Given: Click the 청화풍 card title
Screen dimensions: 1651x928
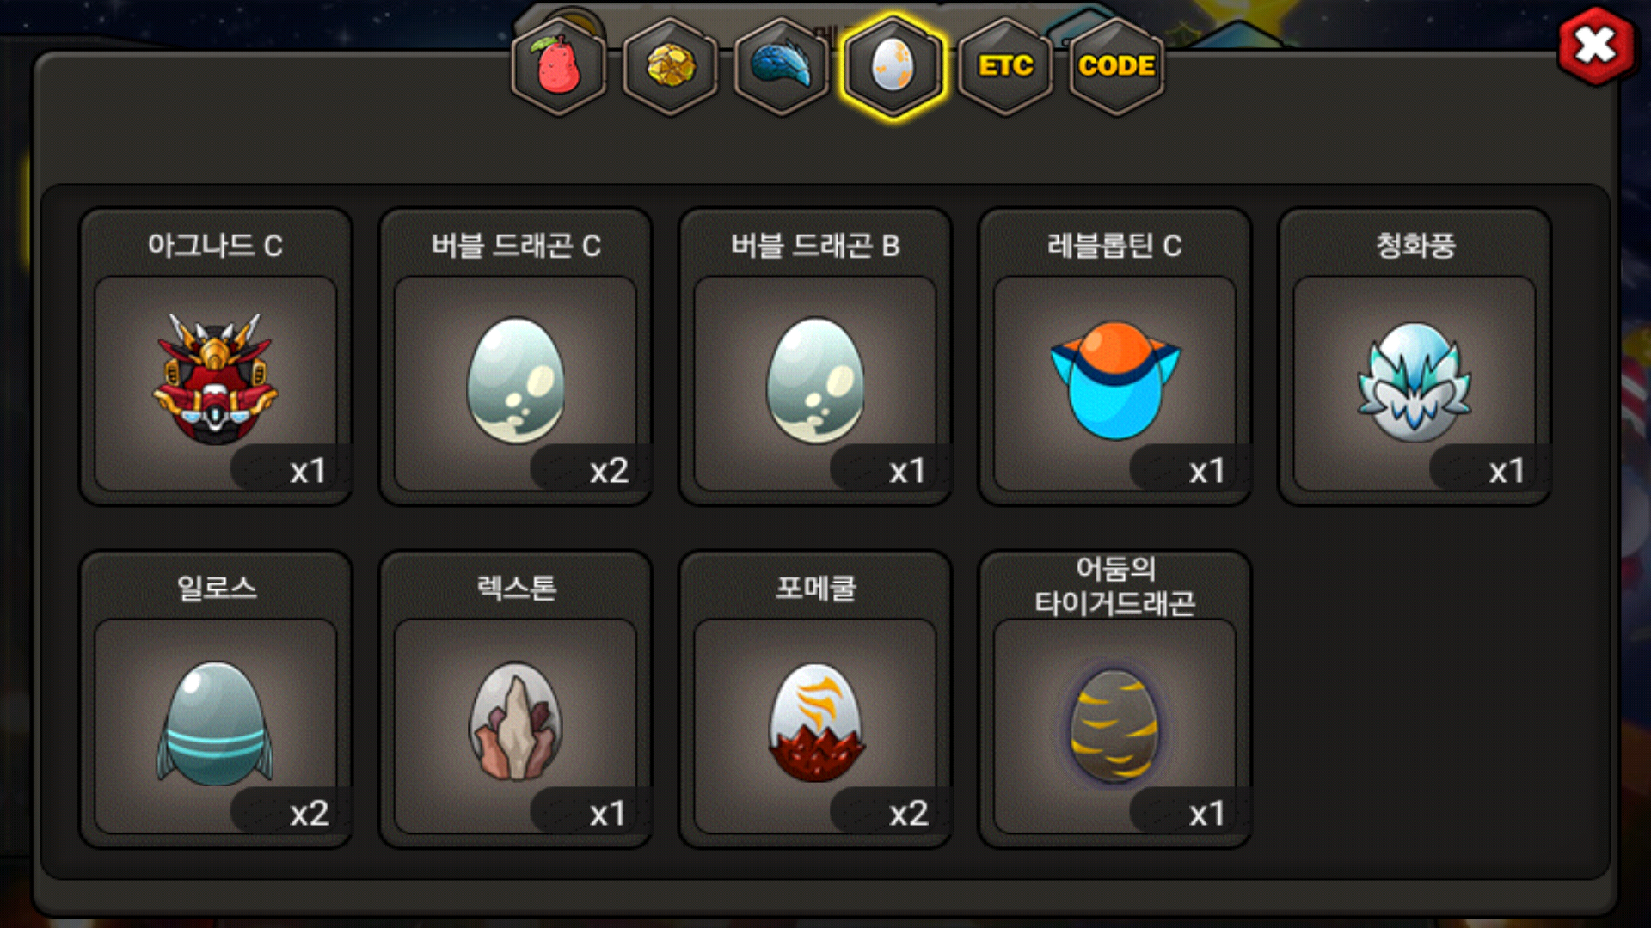Looking at the screenshot, I should click(1415, 246).
